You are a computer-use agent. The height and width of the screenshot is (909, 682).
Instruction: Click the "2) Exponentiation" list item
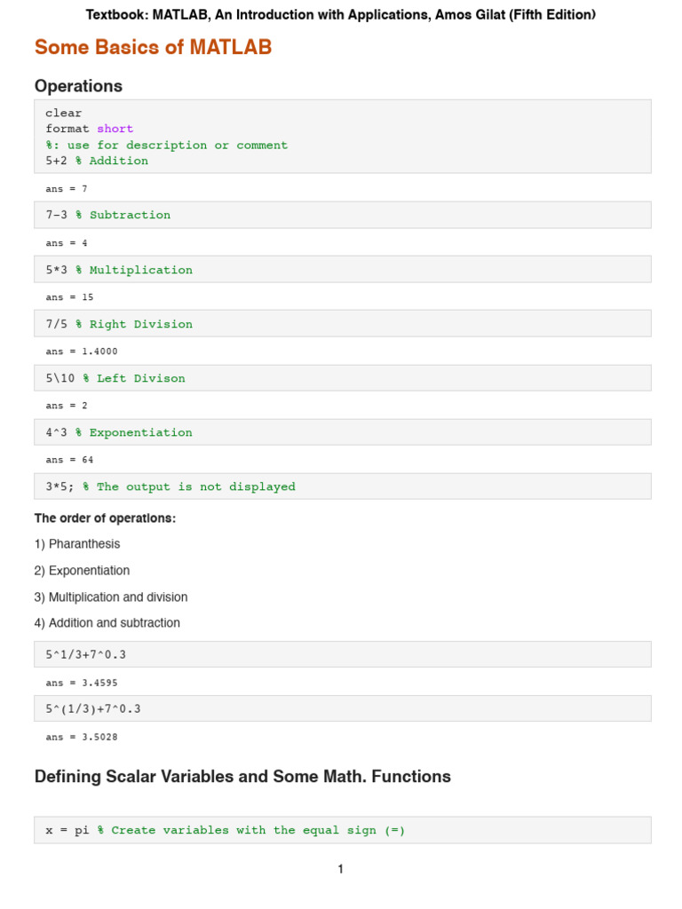(82, 571)
